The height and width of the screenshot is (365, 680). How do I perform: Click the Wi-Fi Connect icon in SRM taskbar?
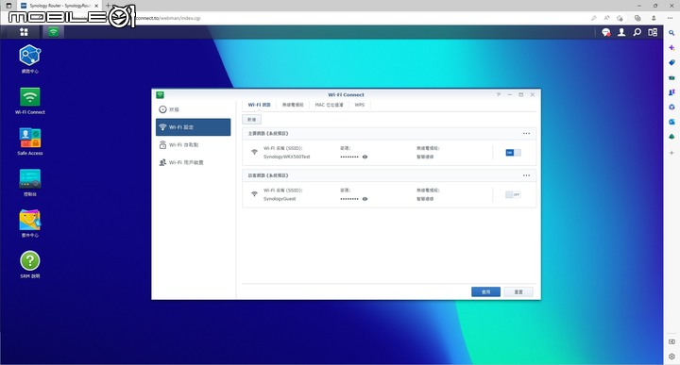53,32
